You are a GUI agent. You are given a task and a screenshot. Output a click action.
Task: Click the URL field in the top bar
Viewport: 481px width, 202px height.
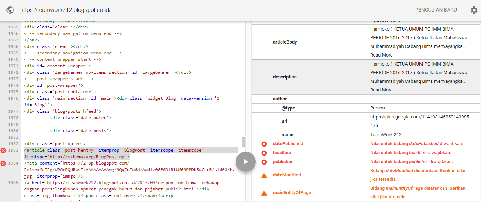[x=65, y=10]
